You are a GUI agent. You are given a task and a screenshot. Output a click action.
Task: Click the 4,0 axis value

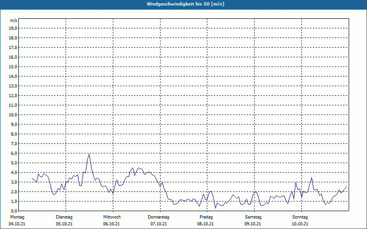(14, 173)
